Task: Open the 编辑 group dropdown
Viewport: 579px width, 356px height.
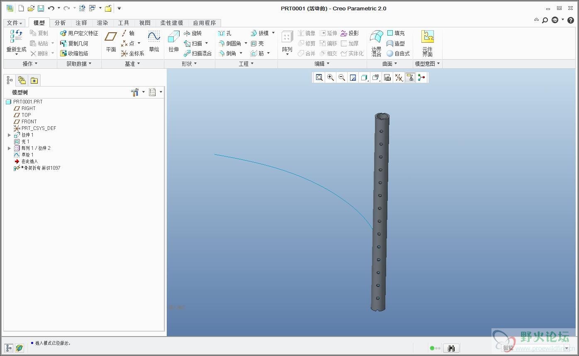Action: click(322, 64)
